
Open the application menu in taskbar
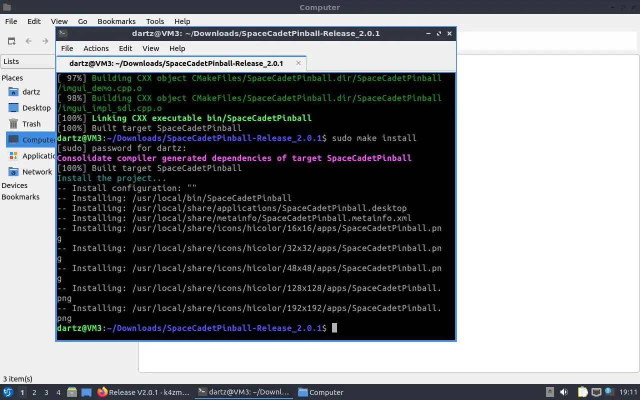pyautogui.click(x=7, y=392)
